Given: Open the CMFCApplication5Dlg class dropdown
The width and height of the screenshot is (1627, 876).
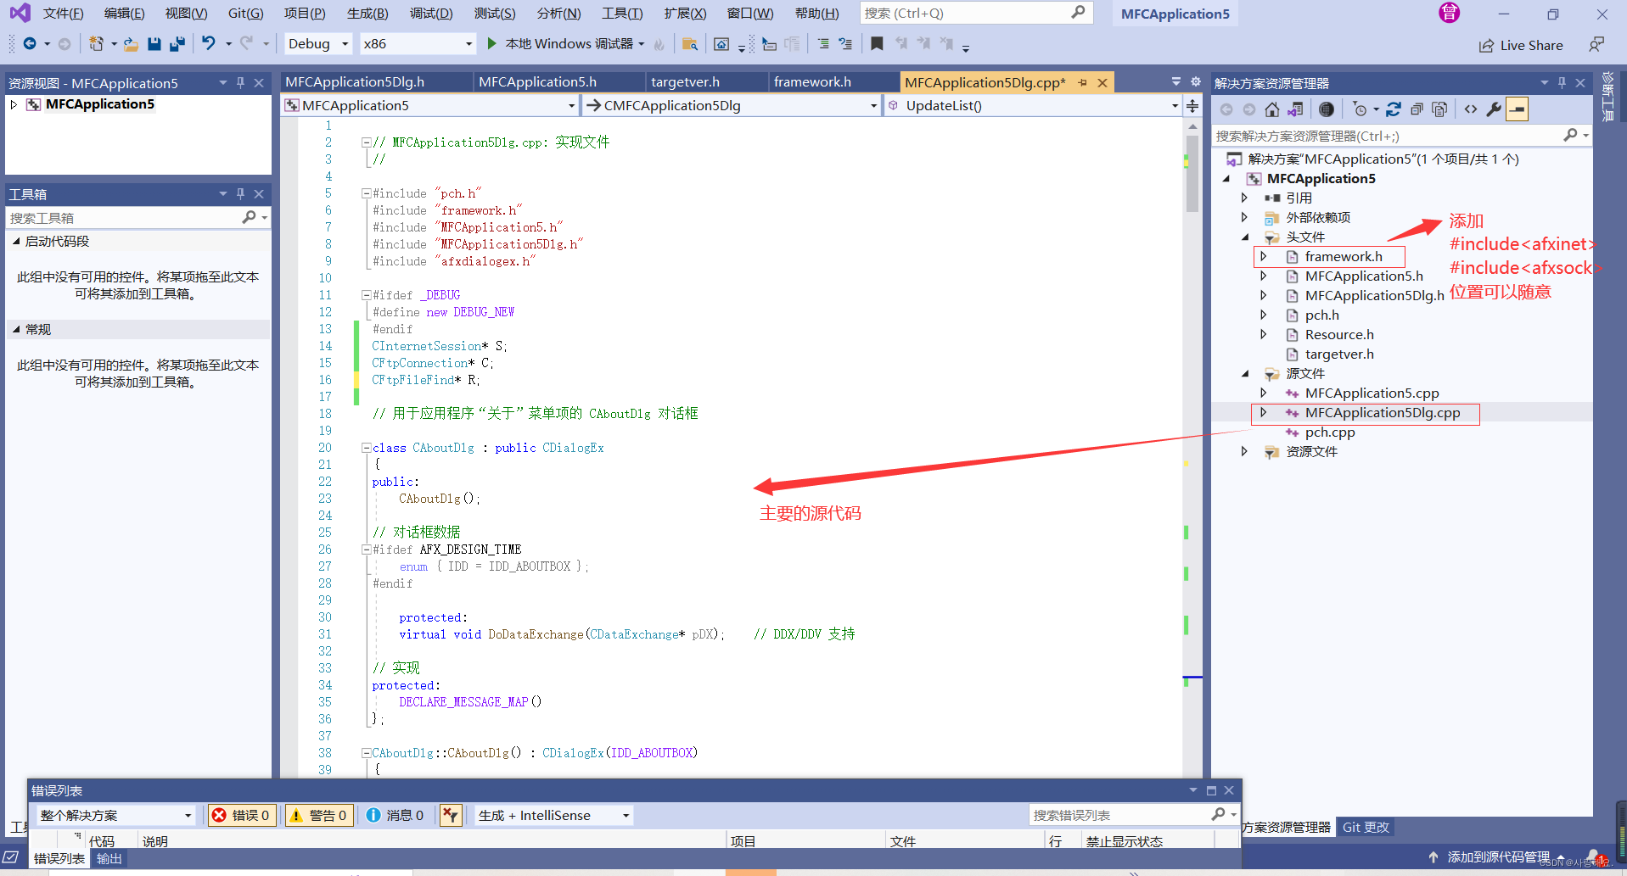Looking at the screenshot, I should coord(732,105).
